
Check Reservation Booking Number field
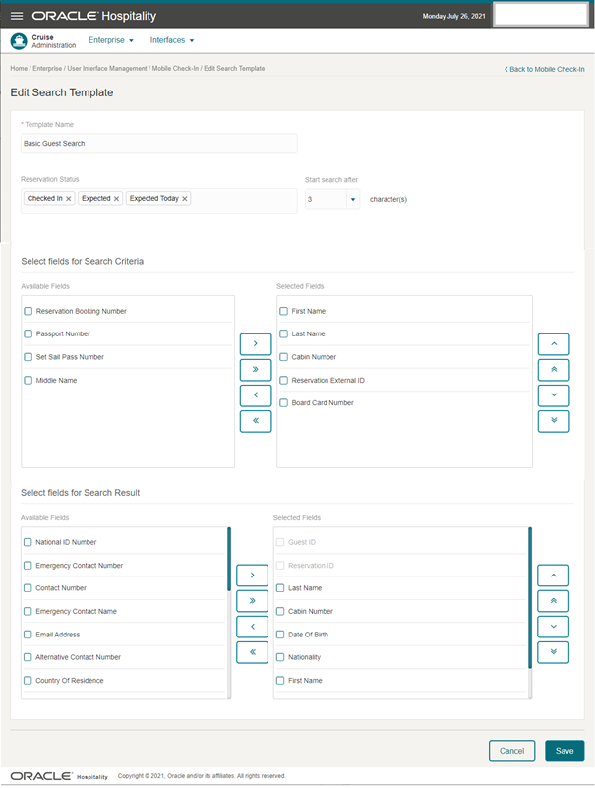(x=29, y=311)
